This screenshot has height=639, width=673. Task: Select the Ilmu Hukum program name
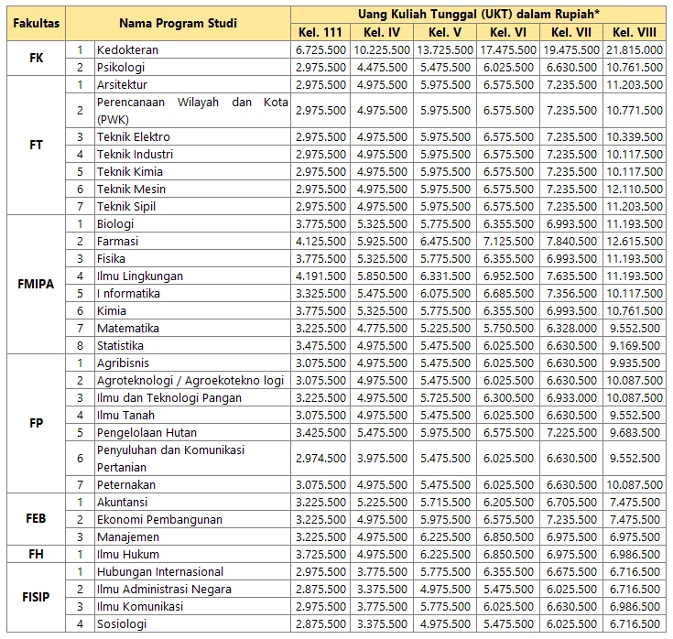tap(128, 555)
